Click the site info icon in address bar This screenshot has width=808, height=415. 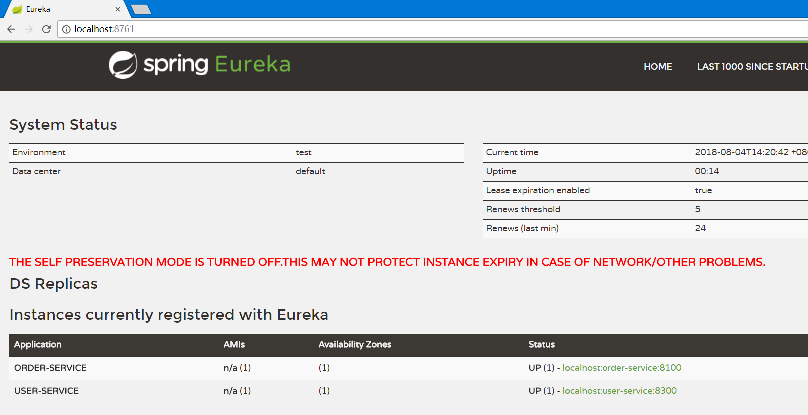tap(66, 29)
